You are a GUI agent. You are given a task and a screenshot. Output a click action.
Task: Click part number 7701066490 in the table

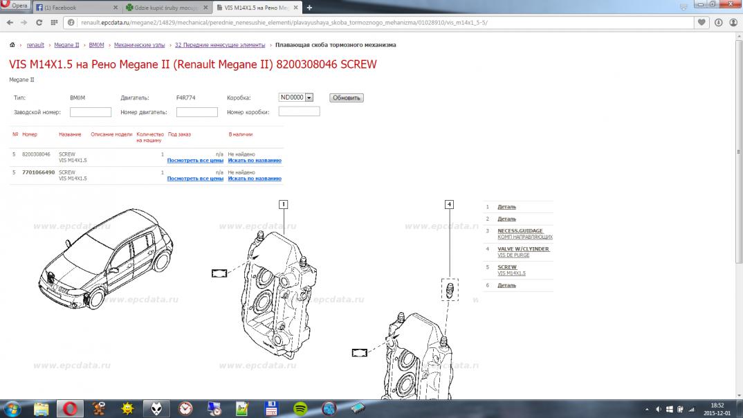(x=38, y=172)
